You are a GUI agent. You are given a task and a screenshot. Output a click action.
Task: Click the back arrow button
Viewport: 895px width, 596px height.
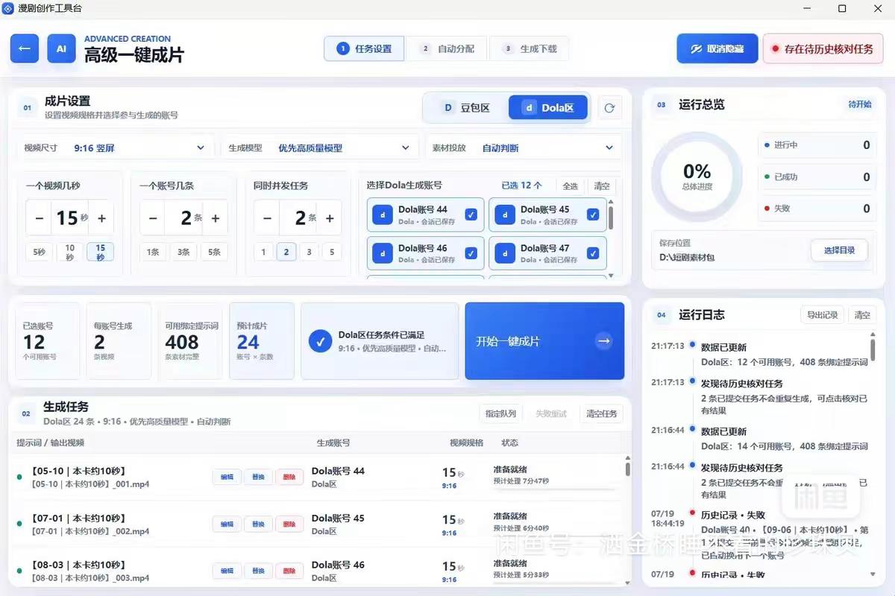tap(25, 48)
